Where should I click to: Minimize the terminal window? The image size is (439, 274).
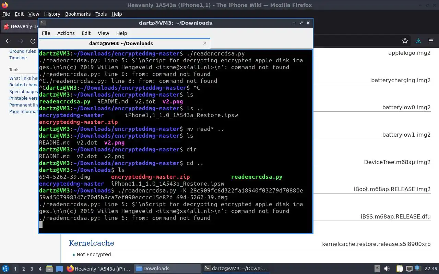tap(294, 23)
